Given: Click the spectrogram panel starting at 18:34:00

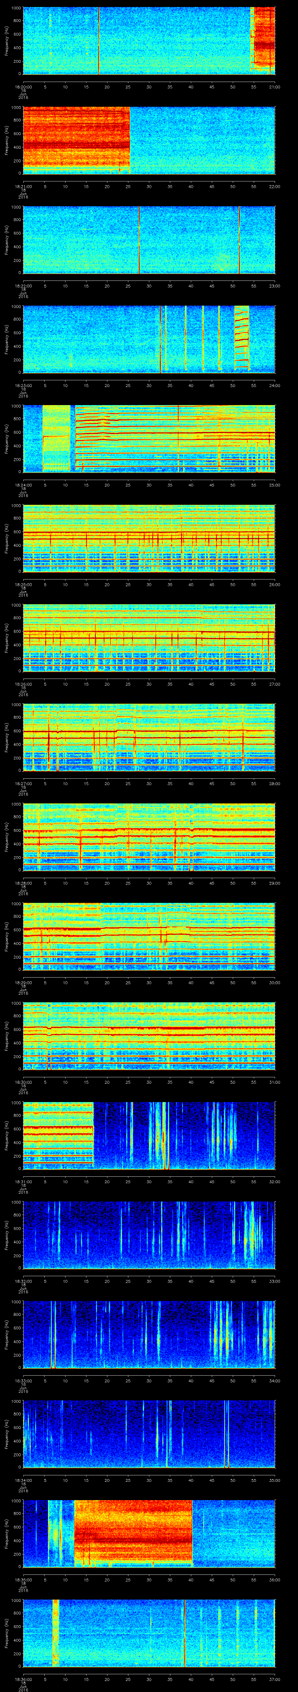Looking at the screenshot, I should pos(149,1434).
